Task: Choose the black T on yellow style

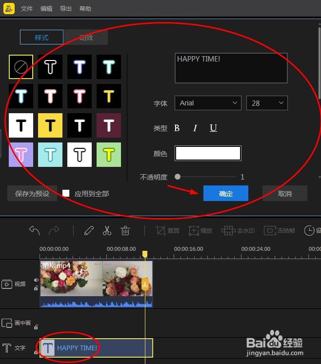Action: pyautogui.click(x=50, y=125)
